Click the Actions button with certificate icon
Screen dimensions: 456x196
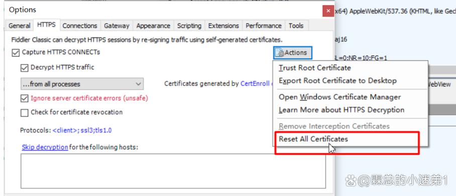(293, 52)
